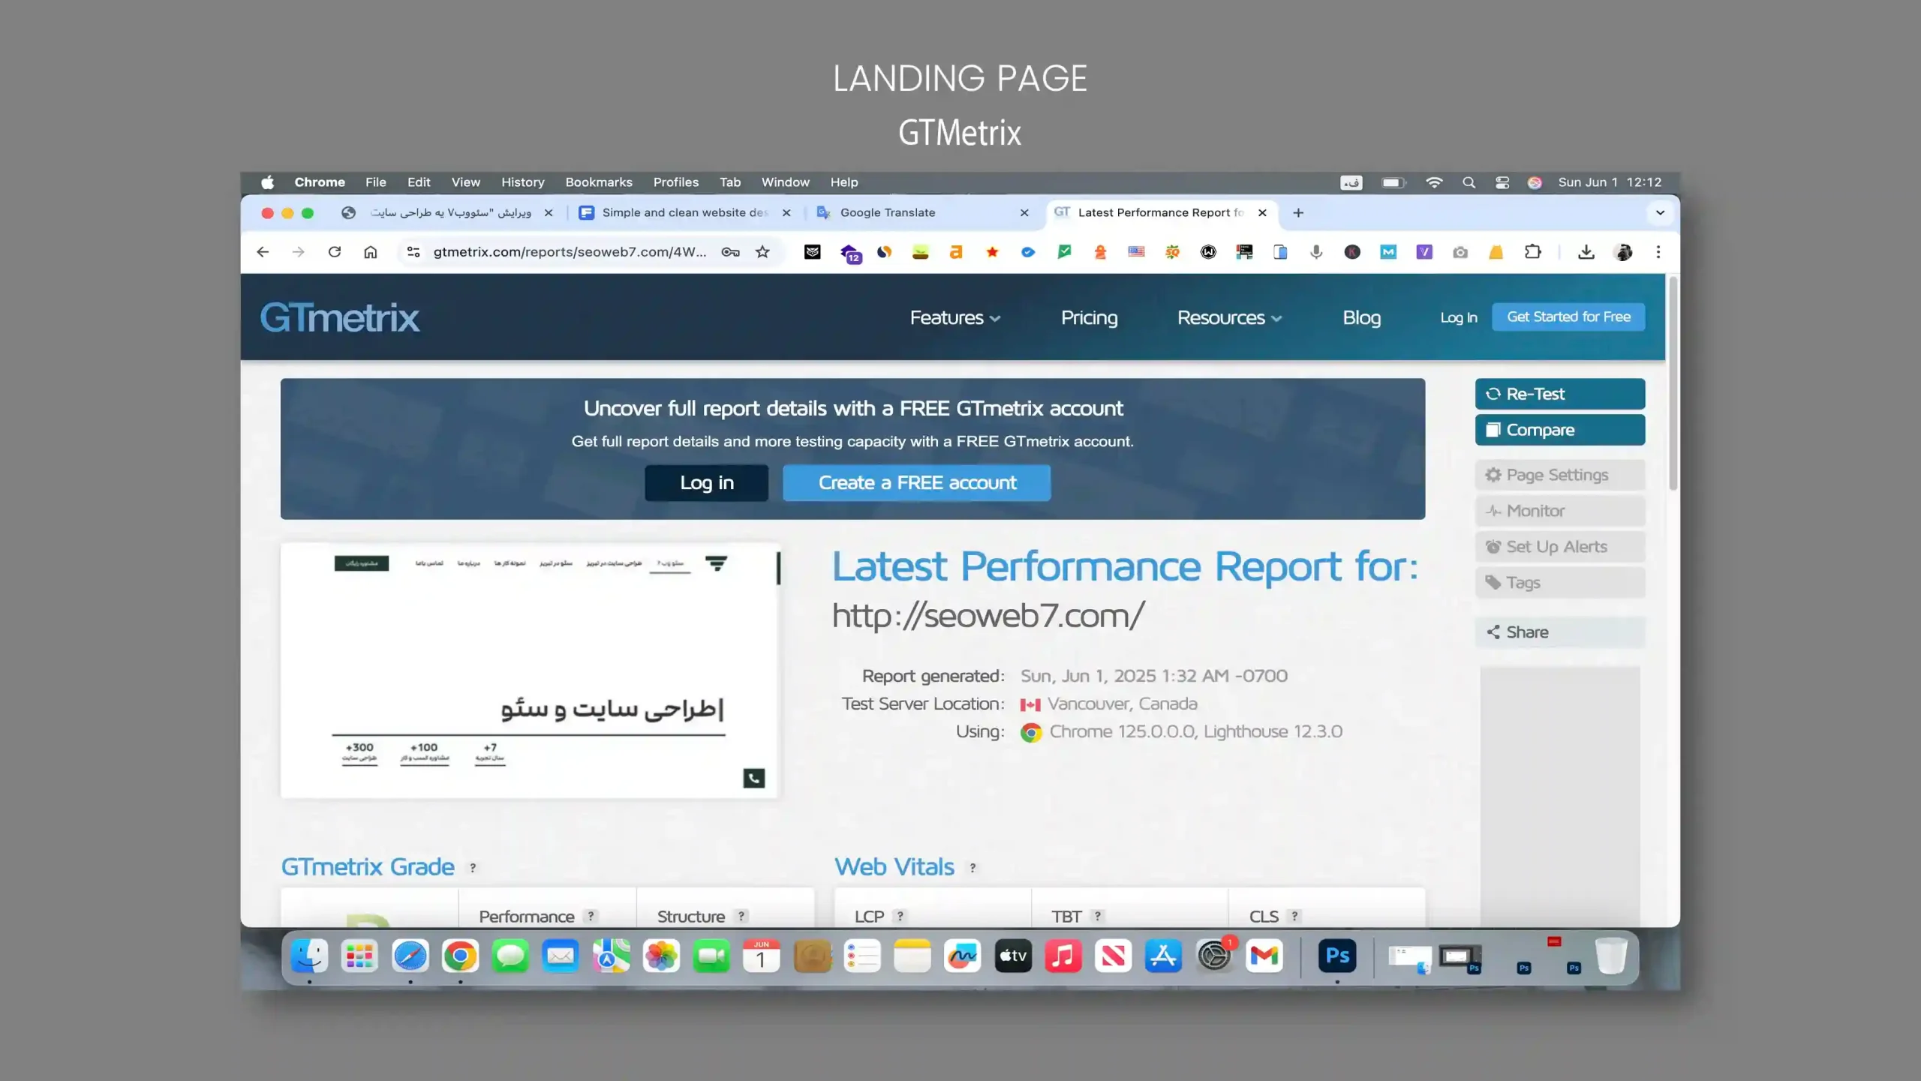Open Photoshop from the dock

coord(1337,956)
